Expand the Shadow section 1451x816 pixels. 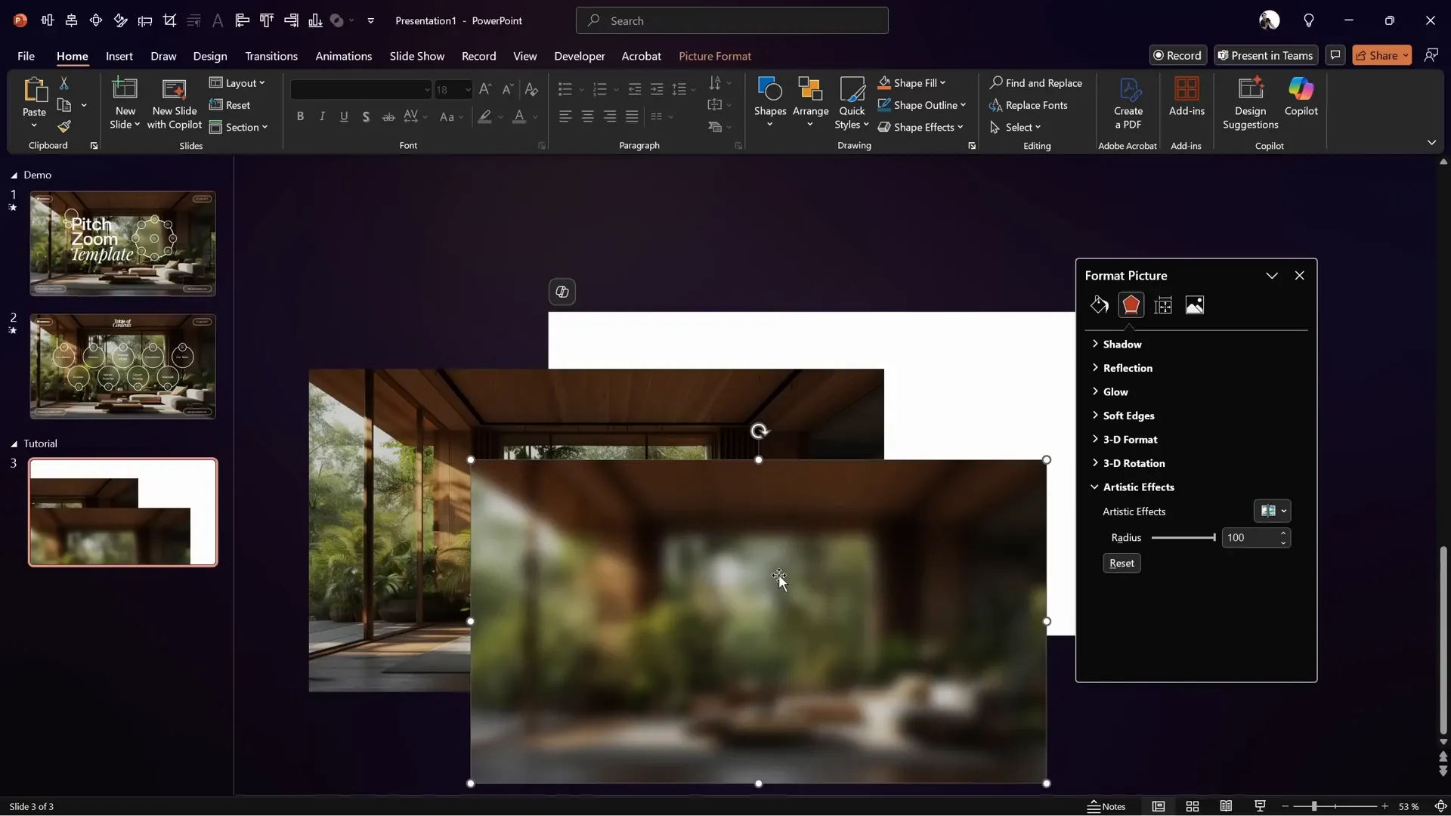coord(1095,344)
